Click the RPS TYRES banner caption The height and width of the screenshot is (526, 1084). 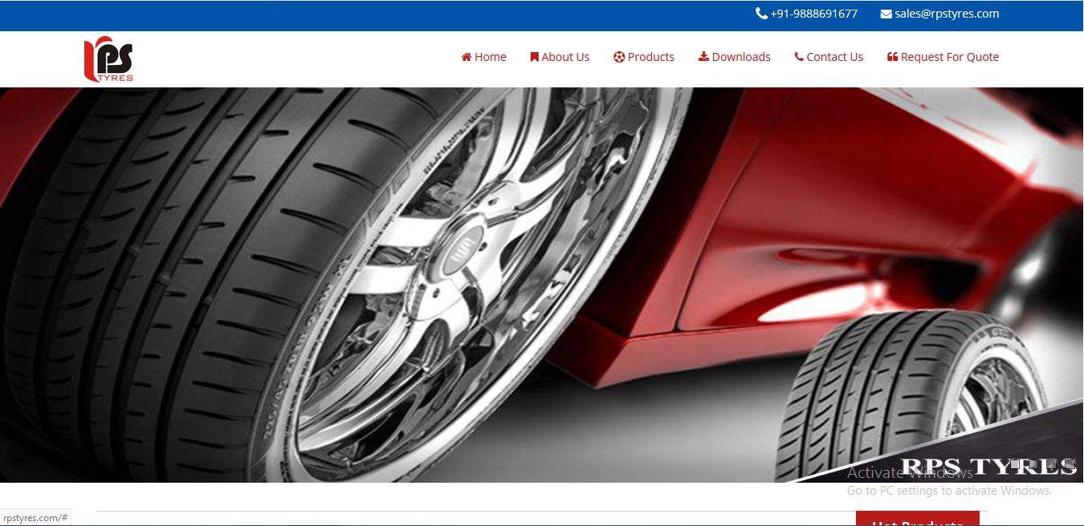point(988,467)
